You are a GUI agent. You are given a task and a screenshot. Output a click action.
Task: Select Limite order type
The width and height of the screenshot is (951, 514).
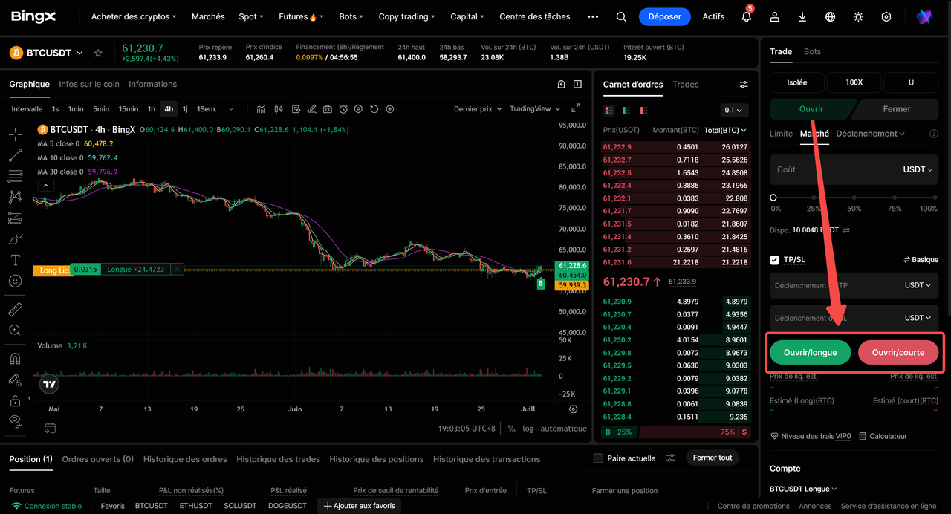click(782, 134)
